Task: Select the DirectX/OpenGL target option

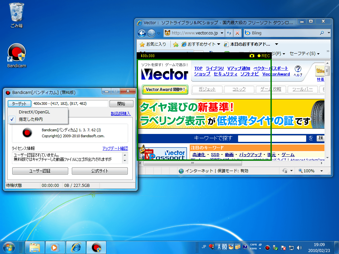Action: [38, 112]
